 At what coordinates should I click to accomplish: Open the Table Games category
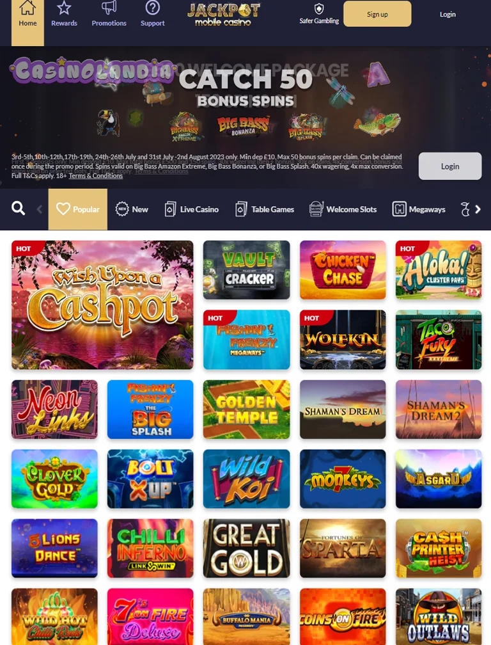pyautogui.click(x=265, y=209)
